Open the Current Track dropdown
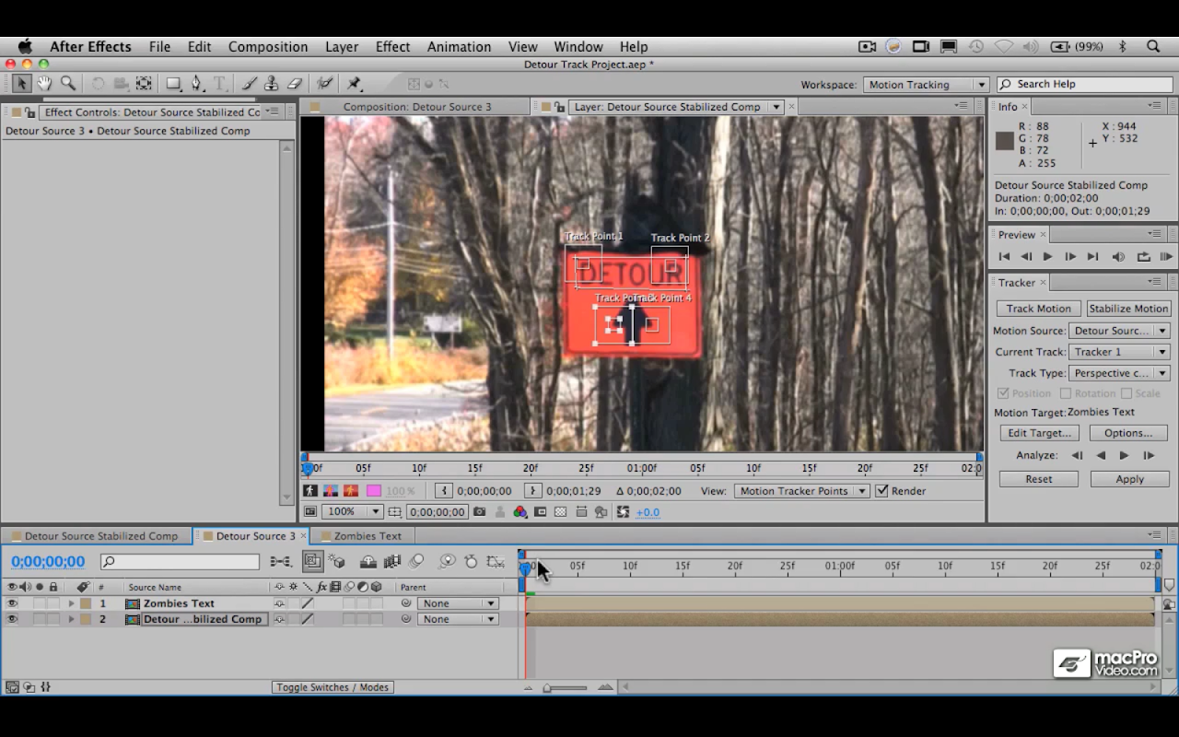This screenshot has width=1179, height=737. point(1119,352)
